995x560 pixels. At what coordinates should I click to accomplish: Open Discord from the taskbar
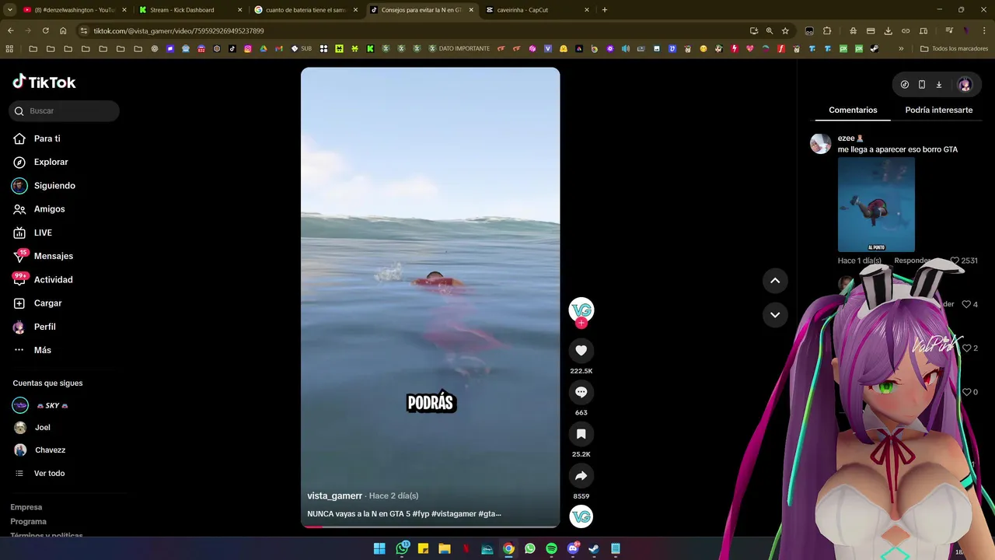[x=573, y=548]
